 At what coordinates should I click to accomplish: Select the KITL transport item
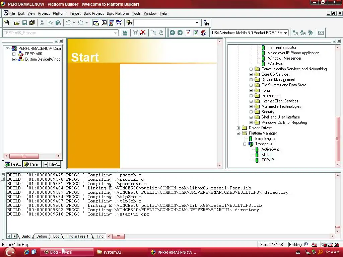(x=265, y=155)
